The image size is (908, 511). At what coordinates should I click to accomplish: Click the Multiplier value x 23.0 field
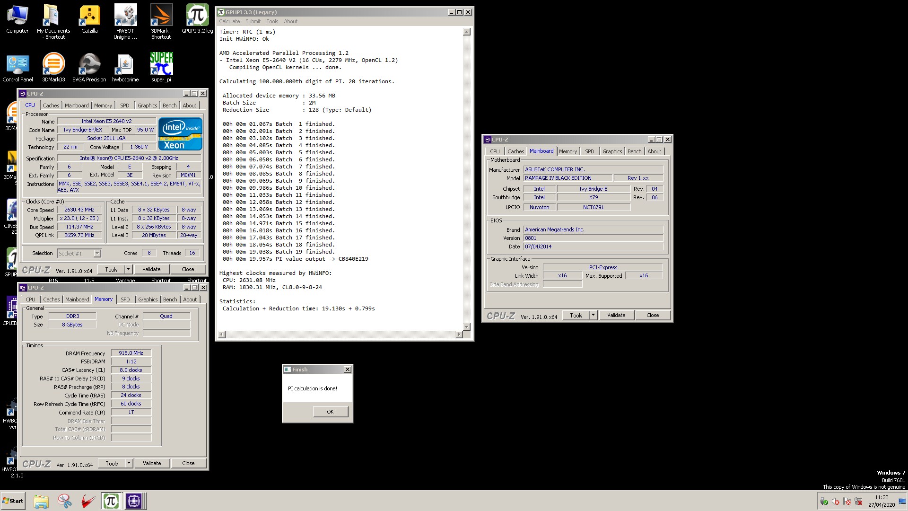tap(79, 218)
